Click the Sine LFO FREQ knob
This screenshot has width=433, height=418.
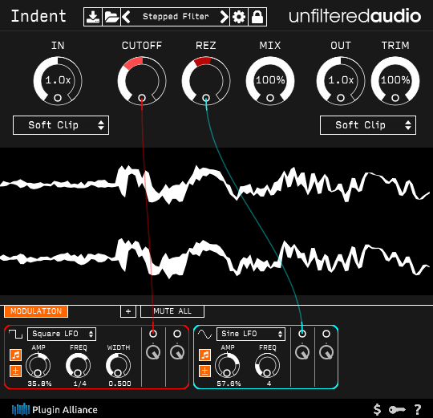point(267,365)
